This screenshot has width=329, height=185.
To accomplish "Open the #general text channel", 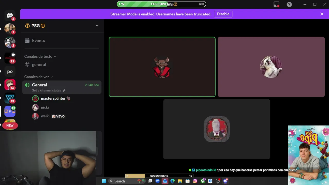I will coord(61,64).
